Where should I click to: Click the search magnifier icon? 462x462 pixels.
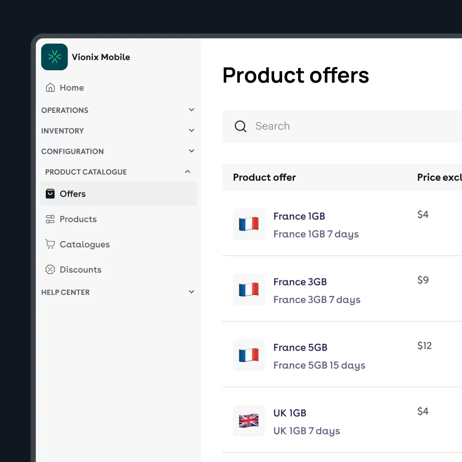(240, 127)
